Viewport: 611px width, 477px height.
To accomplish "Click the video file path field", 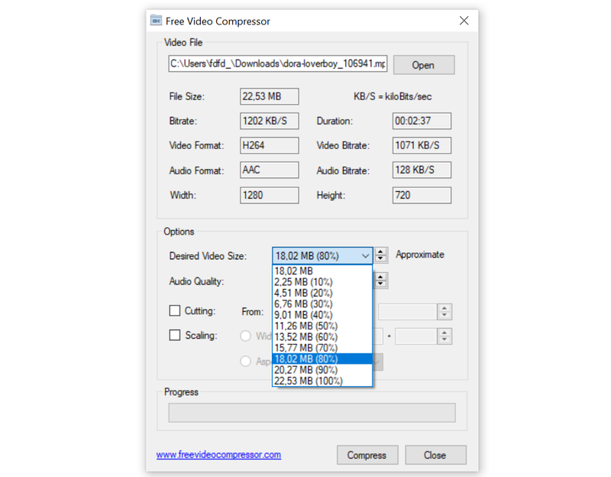I will pyautogui.click(x=278, y=63).
